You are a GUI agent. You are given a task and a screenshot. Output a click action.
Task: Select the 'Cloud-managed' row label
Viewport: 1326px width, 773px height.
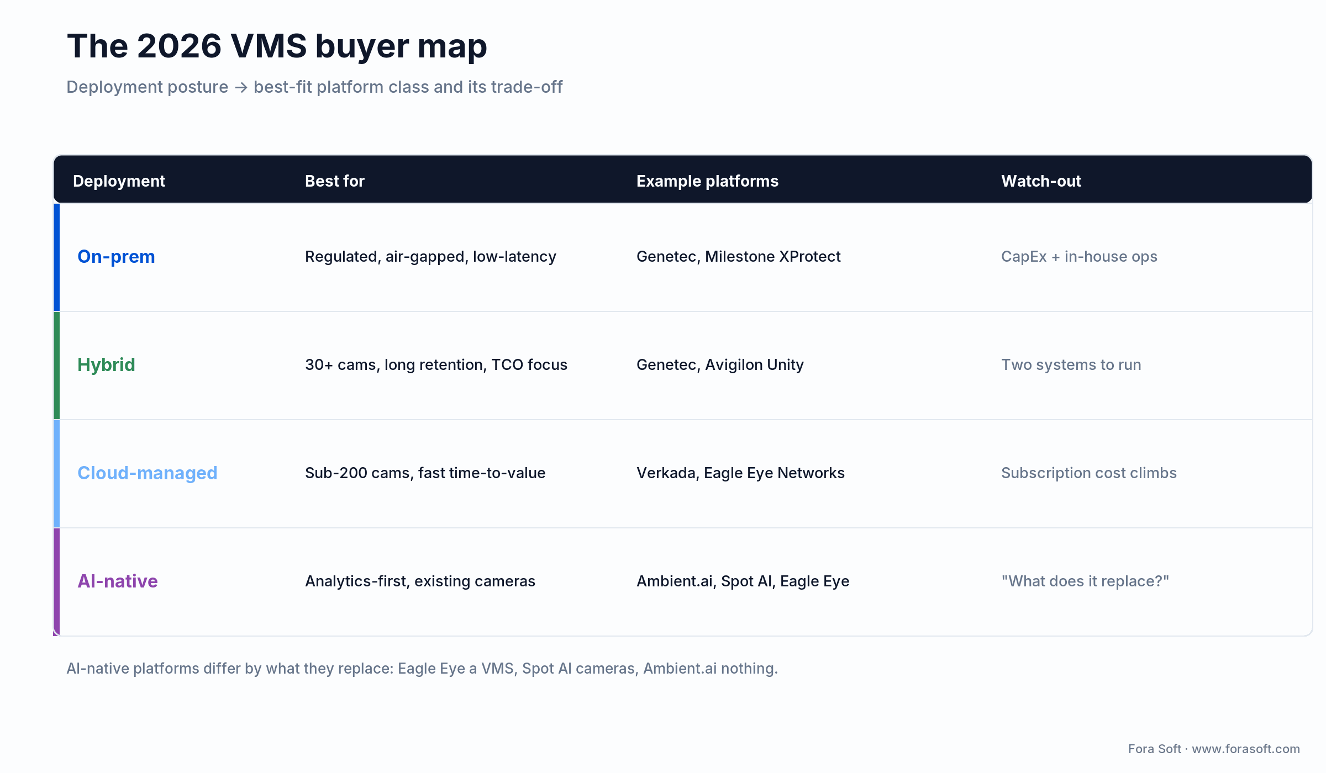(147, 473)
